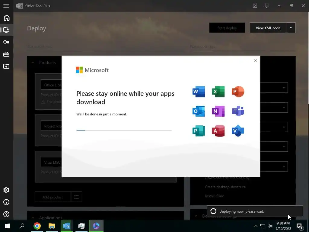Show hidden system tray icons

pos(255,226)
